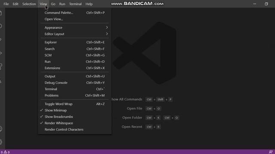The height and width of the screenshot is (154, 275).
Task: Toggle Word Wrap from View menu
Action: (74, 104)
